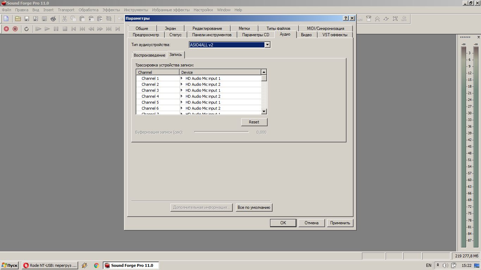
Task: Click the volume speaker icon in system tray
Action: click(x=445, y=265)
